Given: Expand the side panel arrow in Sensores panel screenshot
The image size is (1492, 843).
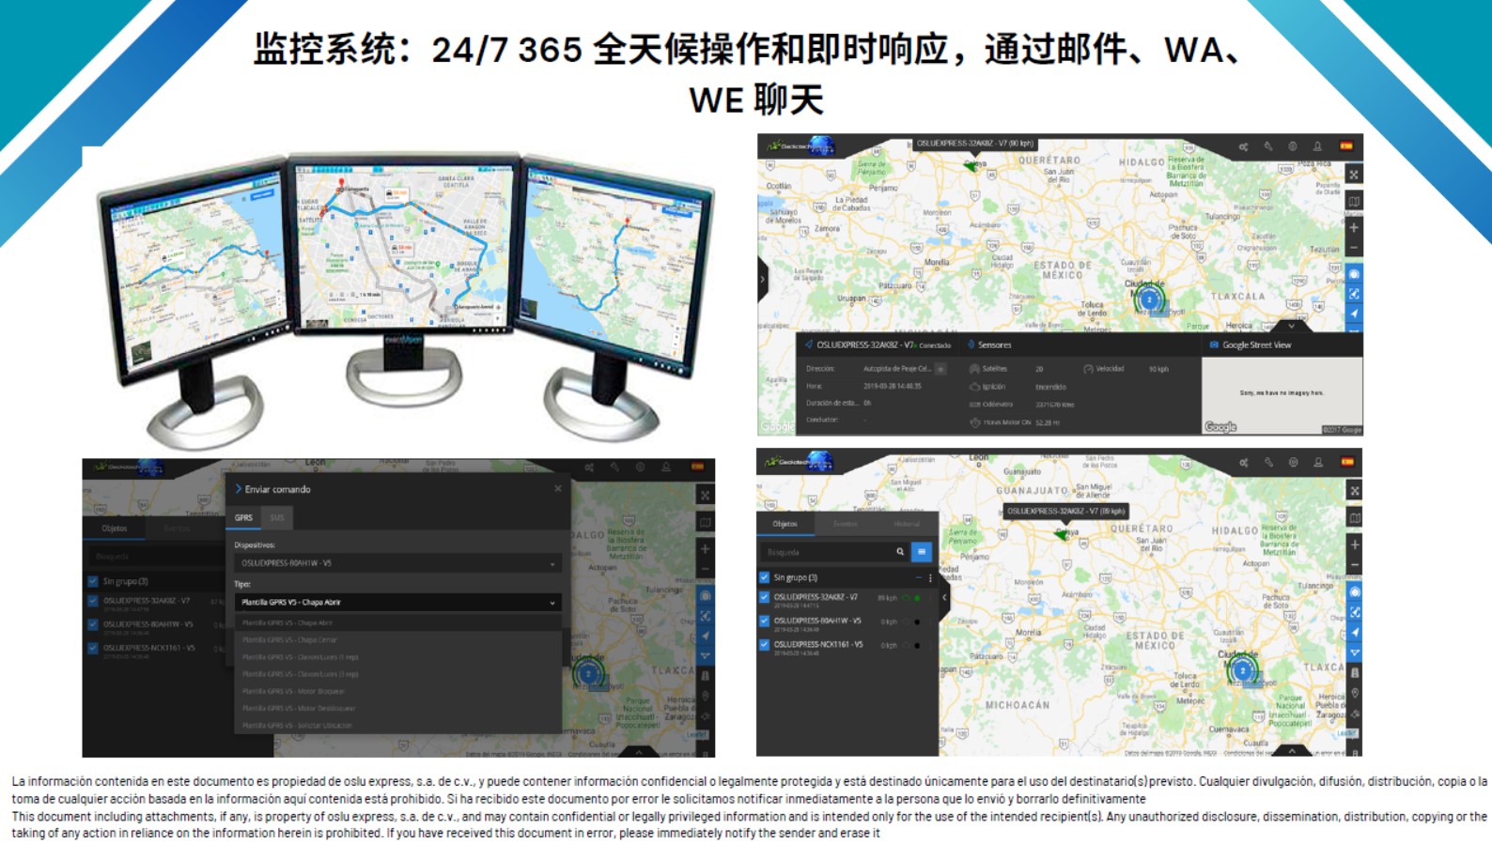Looking at the screenshot, I should tap(763, 279).
